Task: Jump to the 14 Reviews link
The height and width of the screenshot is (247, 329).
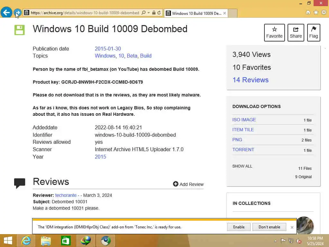Action: pyautogui.click(x=250, y=80)
